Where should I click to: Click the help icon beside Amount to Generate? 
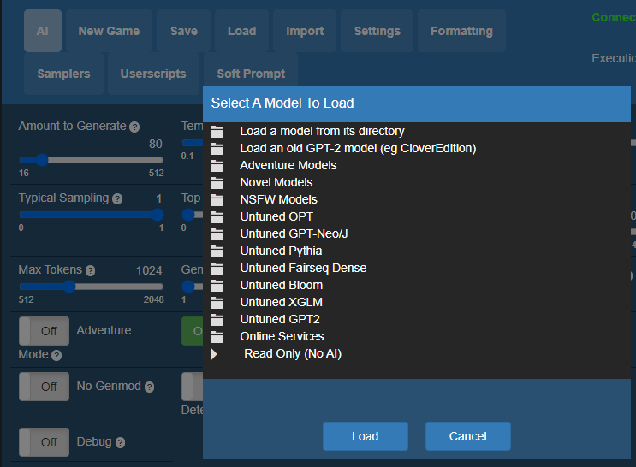point(134,127)
